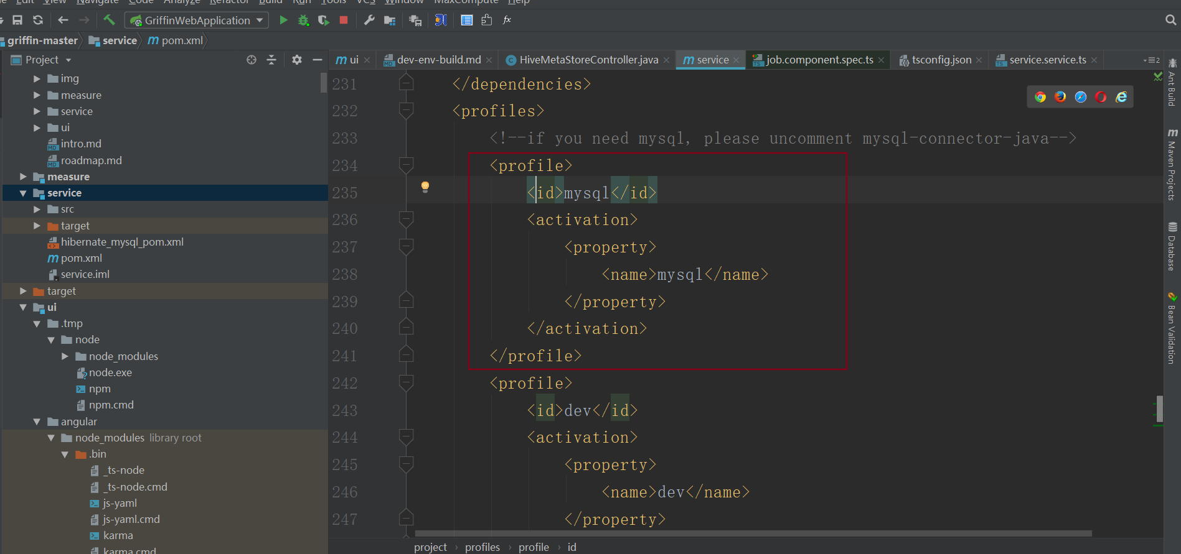The height and width of the screenshot is (554, 1181).
Task: Run GriffinWebApplication with the green play icon
Action: (x=283, y=20)
